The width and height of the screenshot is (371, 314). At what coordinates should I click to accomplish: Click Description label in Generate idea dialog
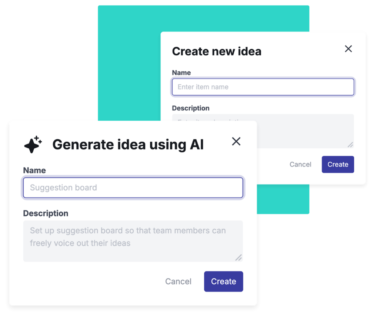pos(46,213)
